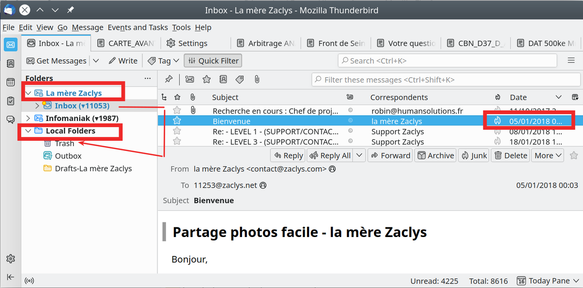Archive the open message

tap(435, 155)
